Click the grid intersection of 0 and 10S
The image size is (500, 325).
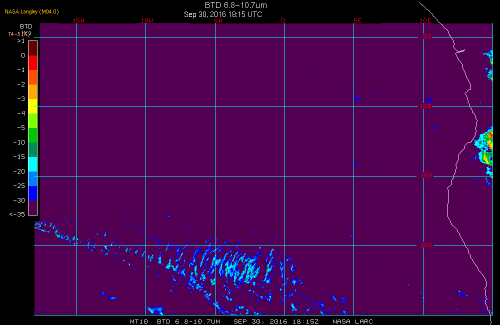(284, 107)
